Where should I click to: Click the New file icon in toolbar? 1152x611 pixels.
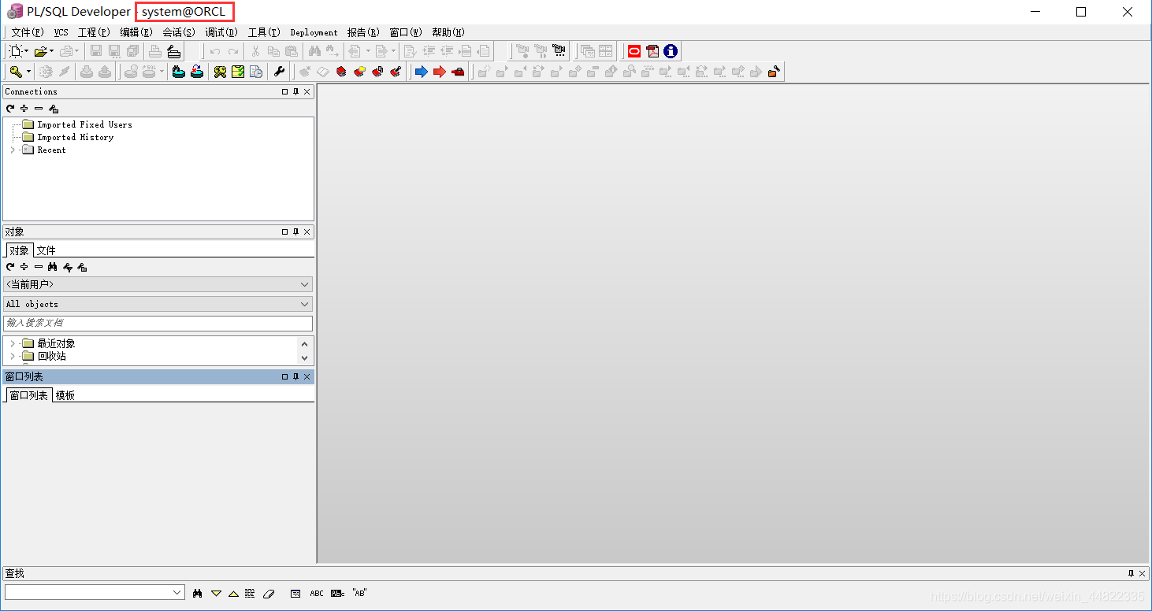tap(15, 51)
